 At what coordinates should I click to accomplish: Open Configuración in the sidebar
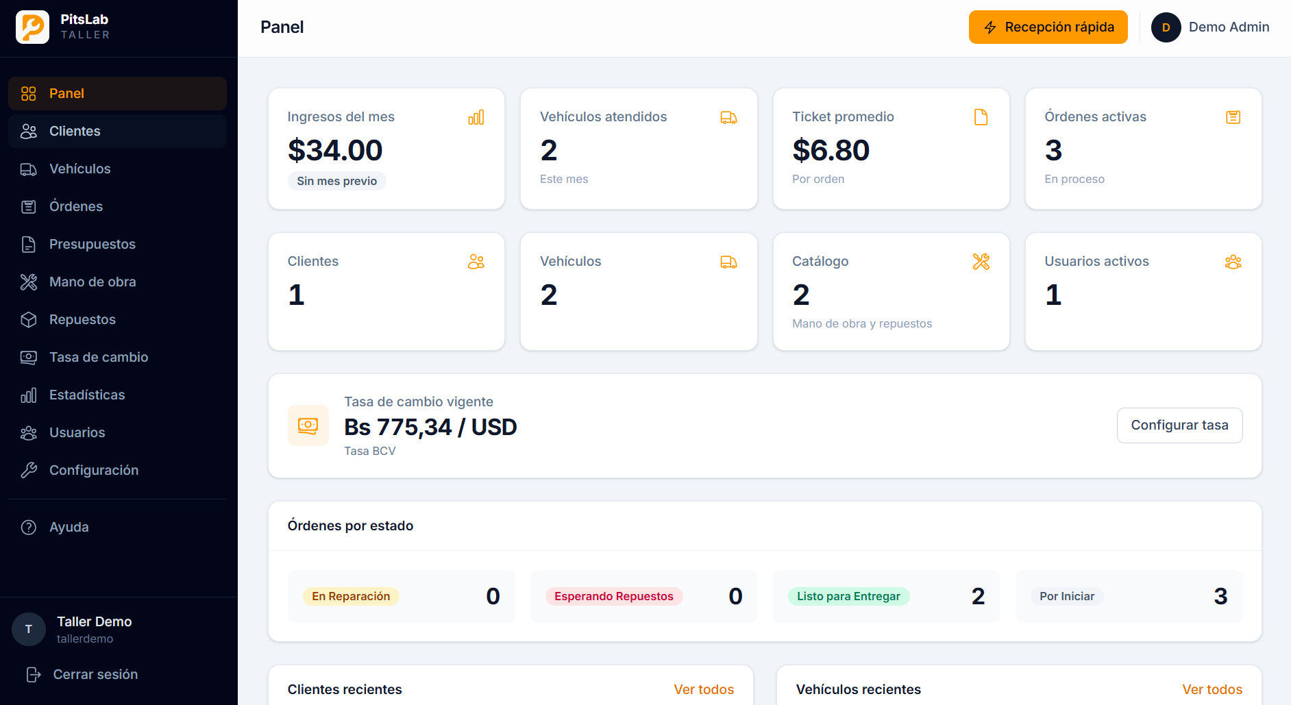click(x=117, y=470)
